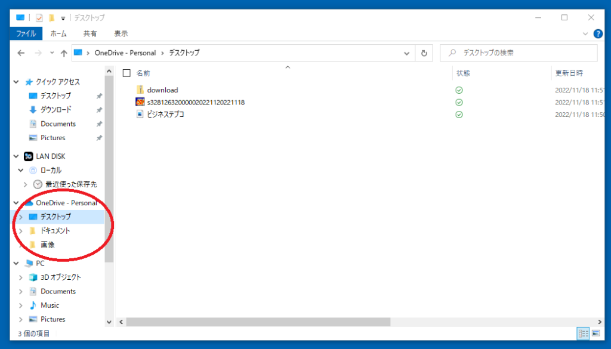
Task: Select the s328126320000020221120221118 file icon
Action: tap(140, 102)
